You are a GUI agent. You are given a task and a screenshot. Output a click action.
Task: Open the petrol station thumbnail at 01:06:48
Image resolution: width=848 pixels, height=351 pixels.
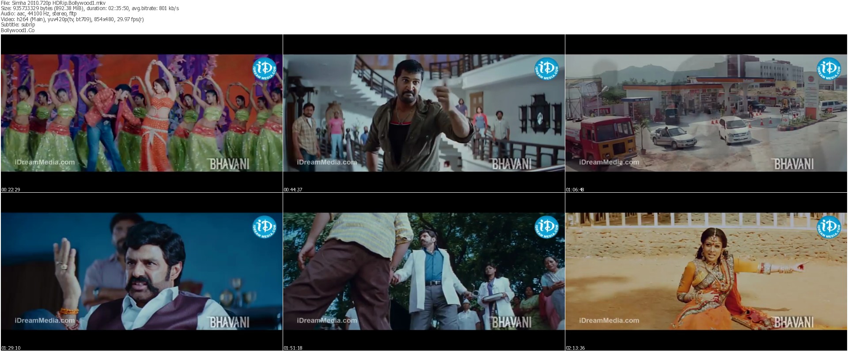click(x=706, y=113)
